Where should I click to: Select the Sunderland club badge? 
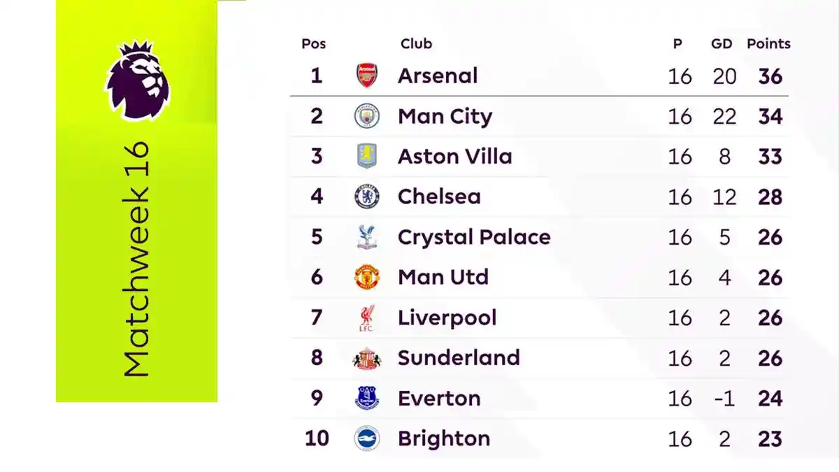tap(366, 358)
